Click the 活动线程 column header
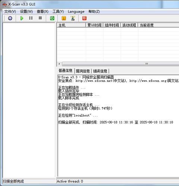This screenshot has height=186, width=179. click(129, 25)
